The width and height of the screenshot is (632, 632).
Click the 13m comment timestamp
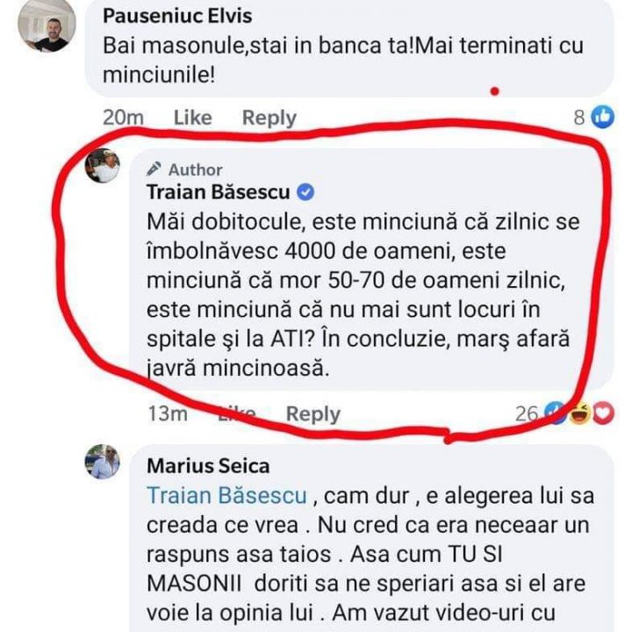coord(167,413)
